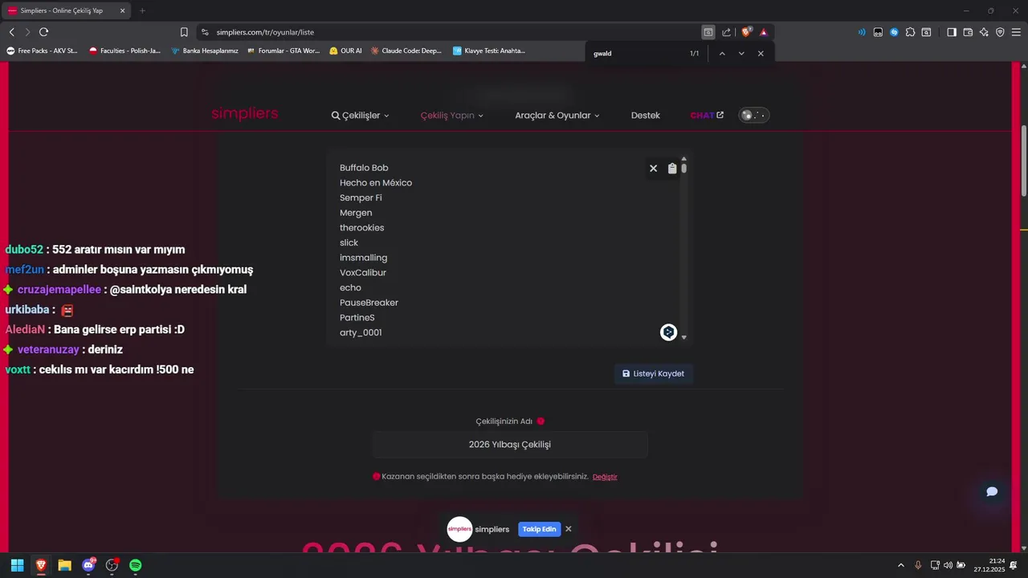This screenshot has width=1028, height=578.
Task: Click the scroll-down arrow of the name list
Action: [684, 337]
